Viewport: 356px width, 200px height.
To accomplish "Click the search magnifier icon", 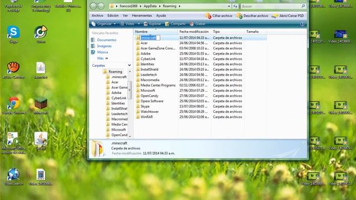I will click(x=303, y=6).
